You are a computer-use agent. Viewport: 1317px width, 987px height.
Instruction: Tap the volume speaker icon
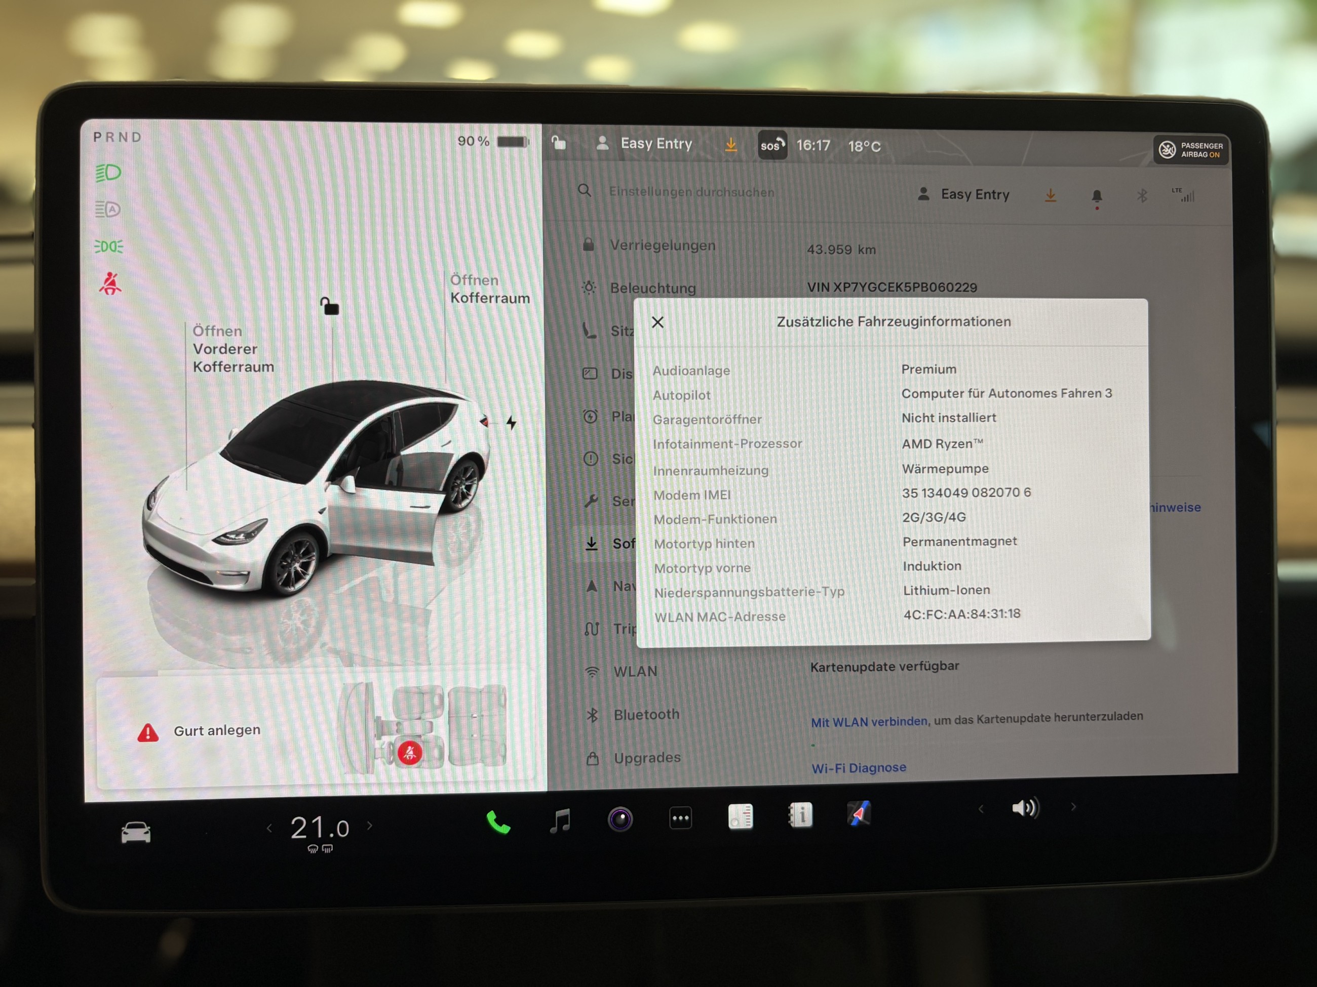pyautogui.click(x=1025, y=807)
